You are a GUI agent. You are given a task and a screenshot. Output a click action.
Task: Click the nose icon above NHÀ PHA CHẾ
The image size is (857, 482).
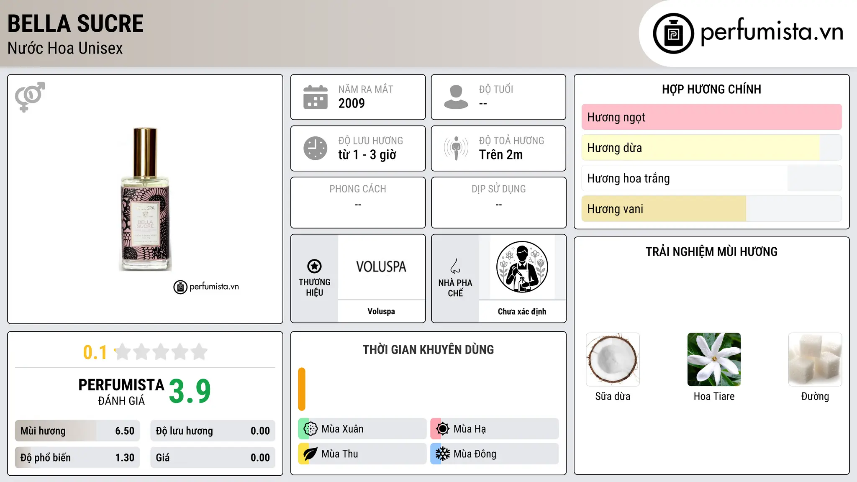tap(455, 266)
